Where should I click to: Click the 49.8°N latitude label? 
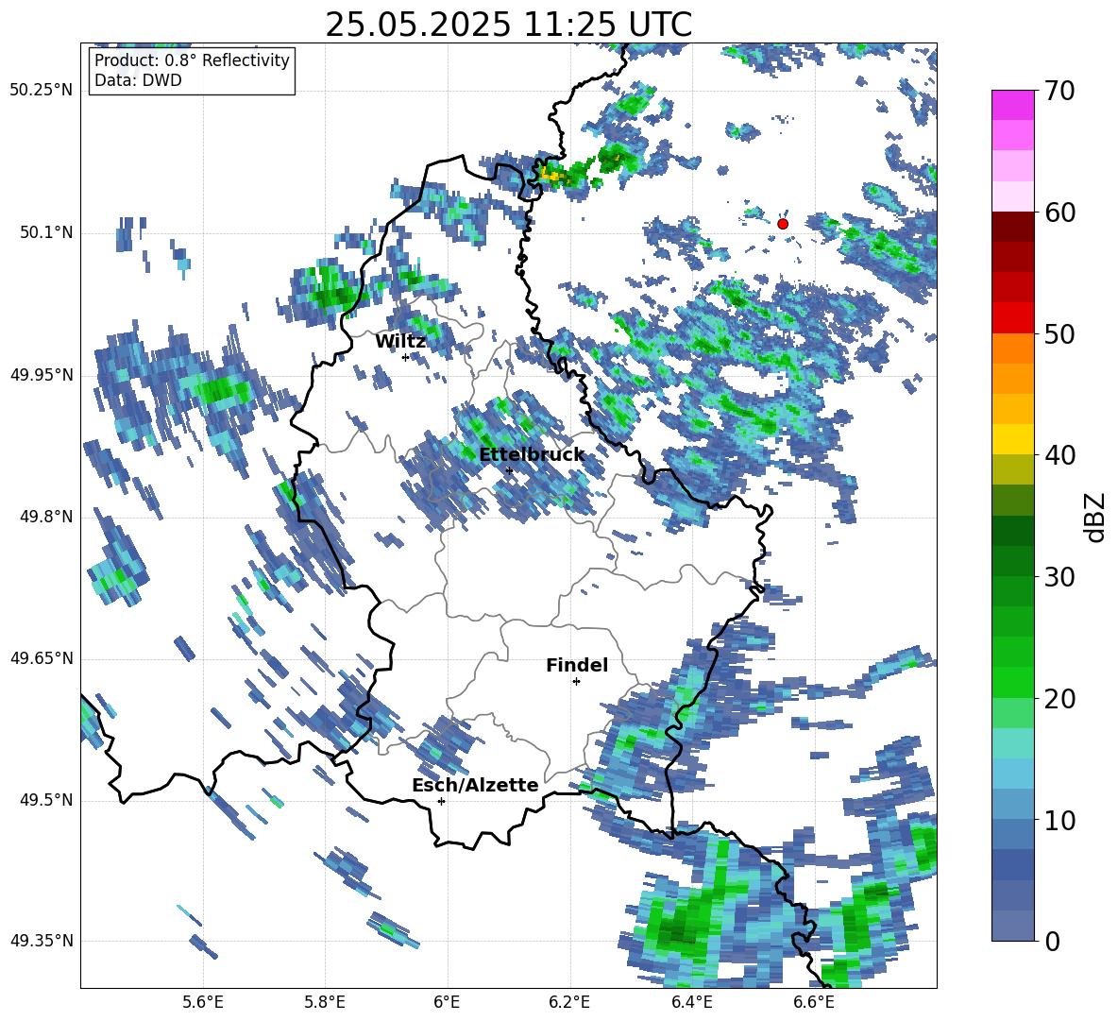tap(46, 517)
